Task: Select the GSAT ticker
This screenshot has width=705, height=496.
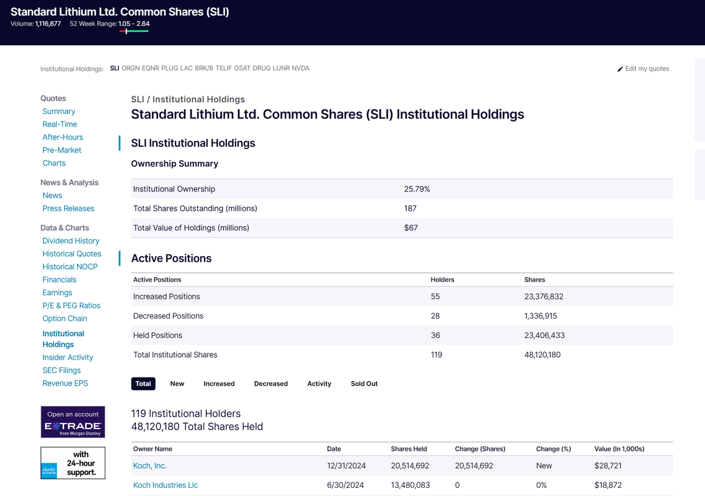Action: (242, 68)
